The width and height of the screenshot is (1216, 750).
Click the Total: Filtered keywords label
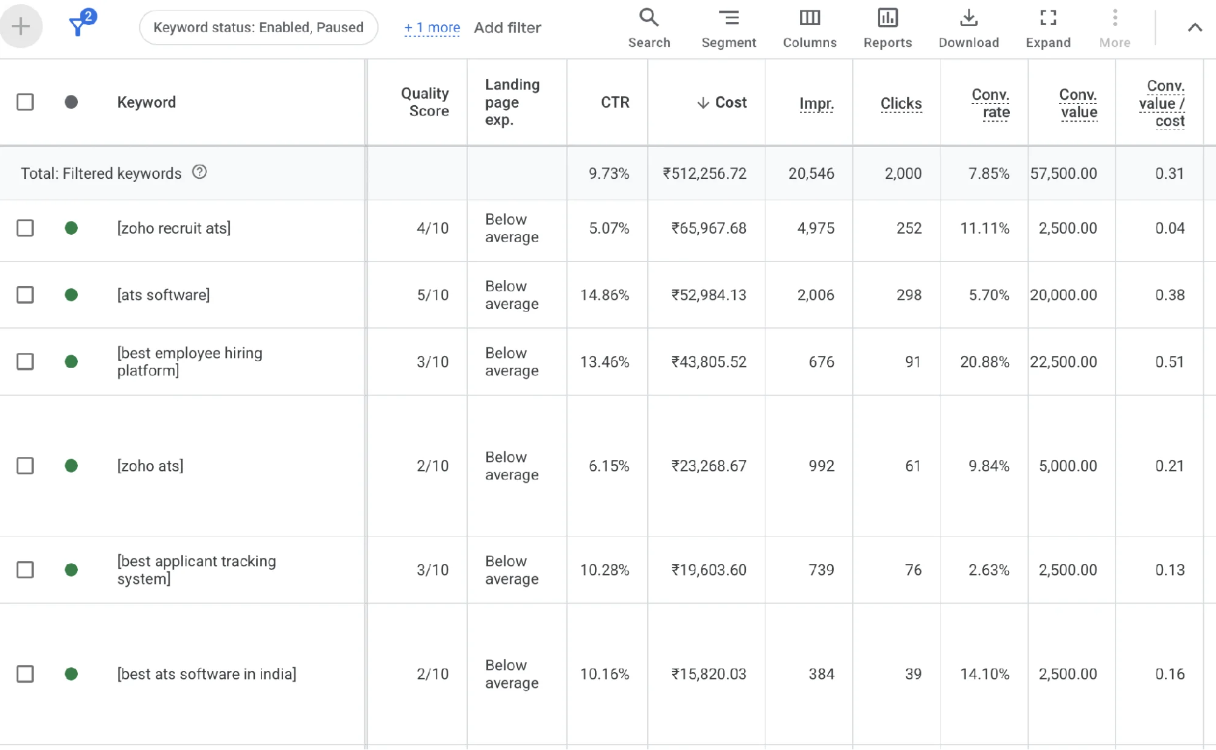click(x=101, y=173)
